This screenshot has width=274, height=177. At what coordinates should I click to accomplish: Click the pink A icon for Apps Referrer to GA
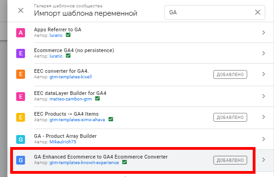pyautogui.click(x=21, y=33)
